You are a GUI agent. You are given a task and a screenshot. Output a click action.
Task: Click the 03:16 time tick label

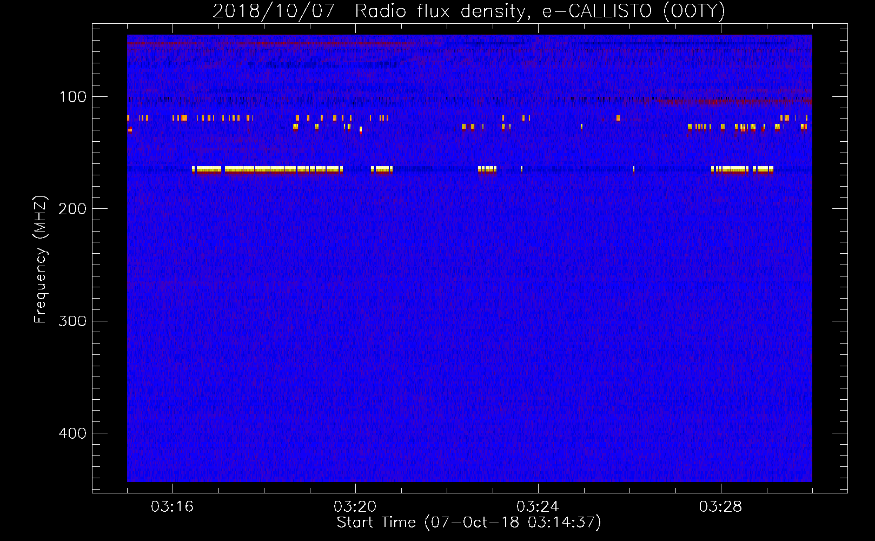pyautogui.click(x=172, y=507)
